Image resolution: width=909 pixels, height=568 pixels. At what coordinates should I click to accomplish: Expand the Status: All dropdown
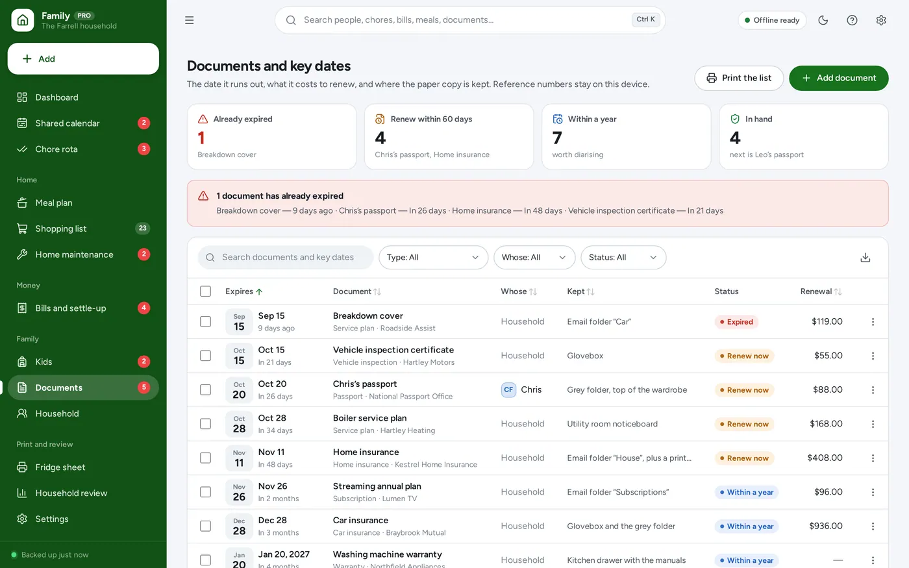[x=623, y=258]
